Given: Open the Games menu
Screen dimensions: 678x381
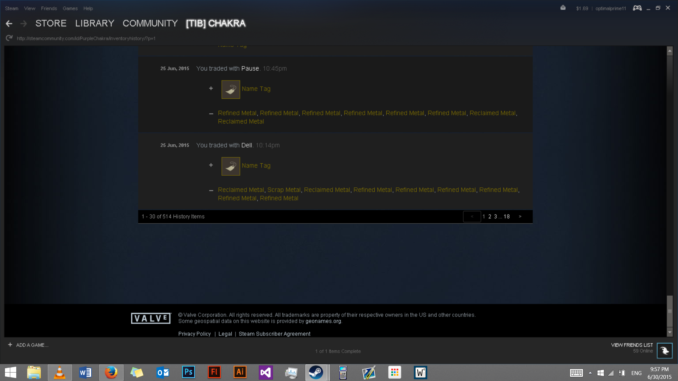Looking at the screenshot, I should 70,8.
